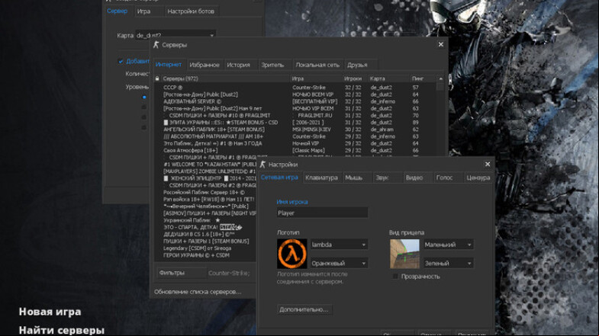Select the АБСОЛЮТНЫЙ МАТРИАРХАТ server row

296,136
